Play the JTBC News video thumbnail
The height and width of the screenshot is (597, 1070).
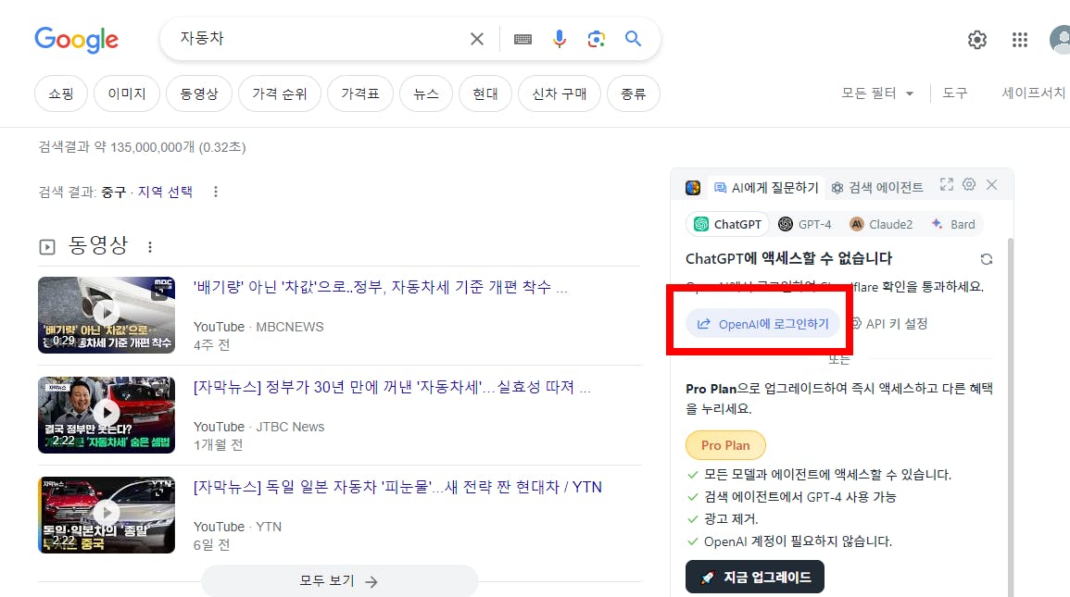tap(107, 415)
